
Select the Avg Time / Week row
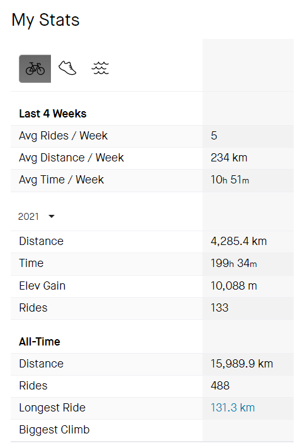click(x=152, y=180)
